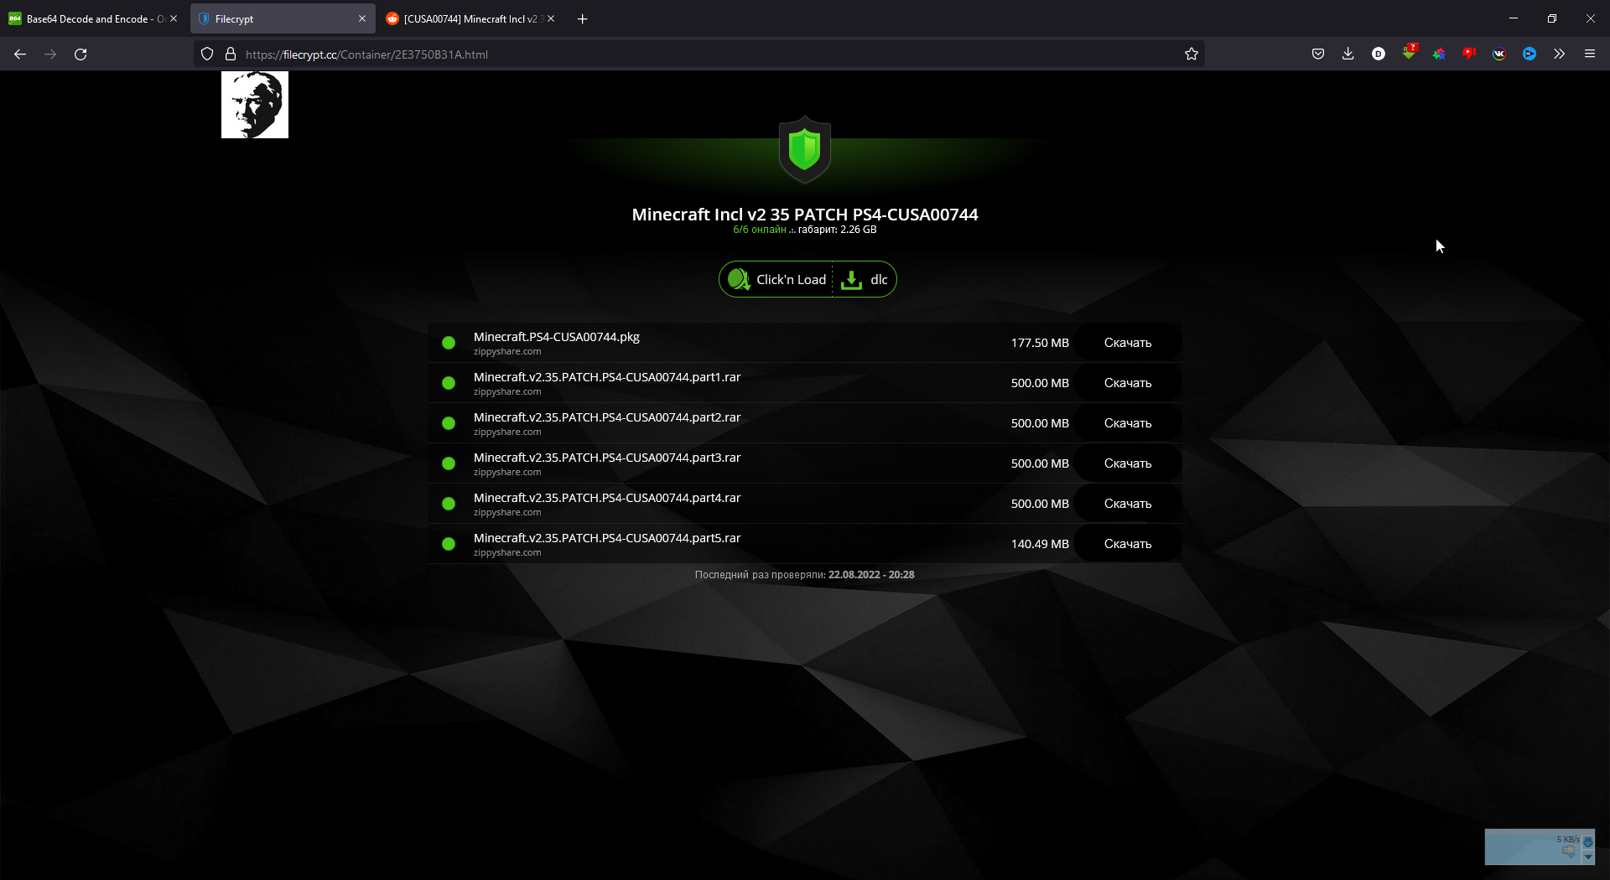The image size is (1610, 880).
Task: Click Скачать for Minecraft.PS4-CUSA00744.pkg
Action: pos(1128,343)
